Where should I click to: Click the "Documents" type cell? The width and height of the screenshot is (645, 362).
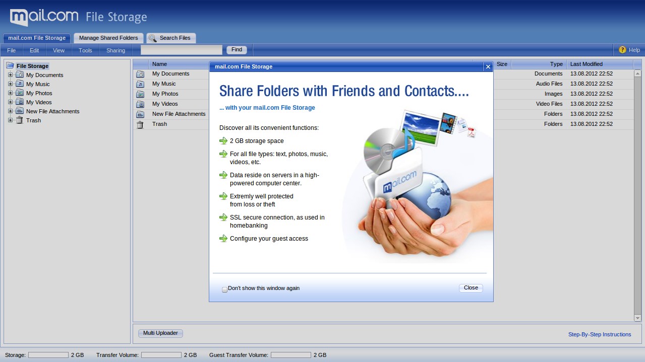pyautogui.click(x=549, y=74)
